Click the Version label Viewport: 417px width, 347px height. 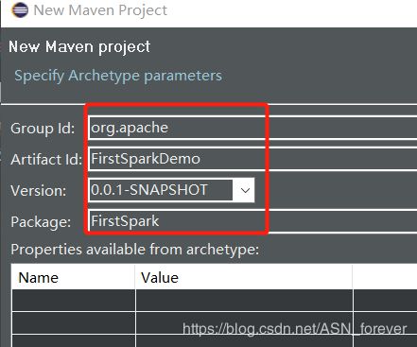[x=39, y=191]
